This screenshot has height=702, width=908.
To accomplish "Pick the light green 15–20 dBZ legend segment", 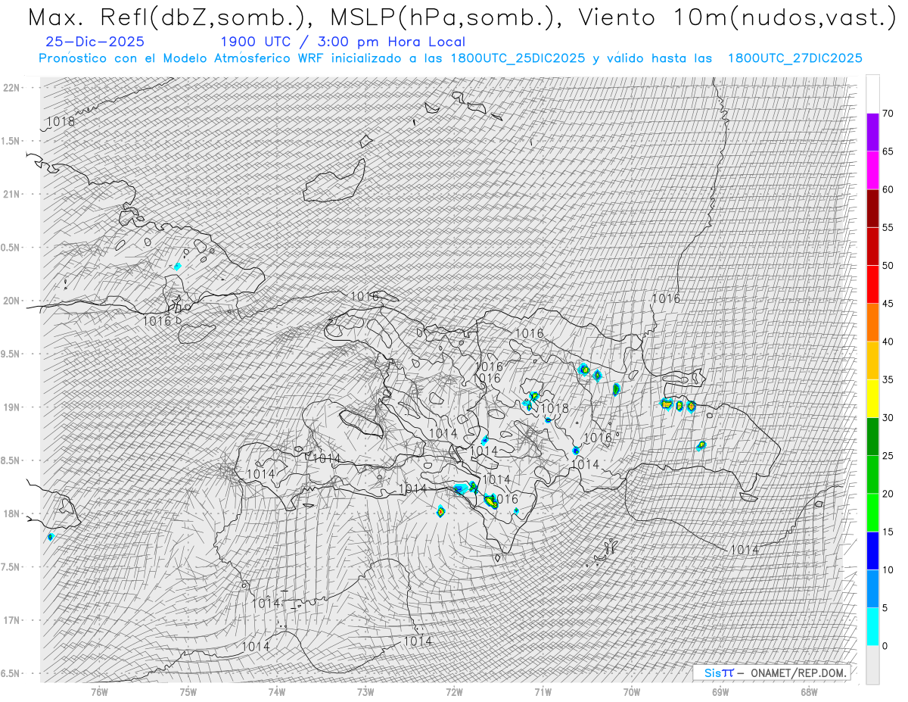I will coord(872,513).
